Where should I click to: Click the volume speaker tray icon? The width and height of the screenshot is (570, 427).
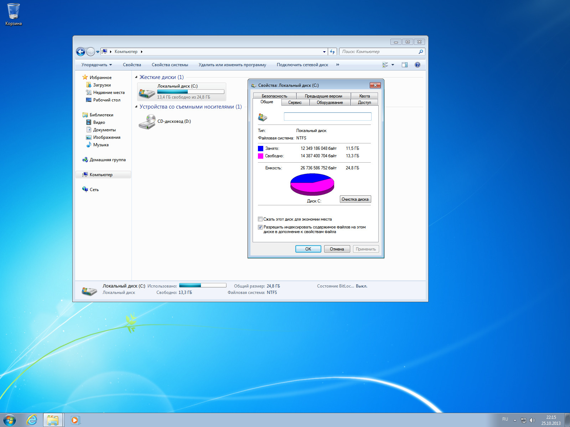click(x=532, y=420)
